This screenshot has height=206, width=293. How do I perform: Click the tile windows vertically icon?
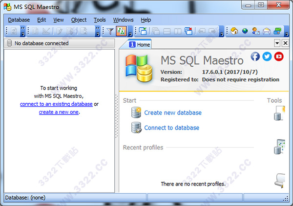click(x=178, y=31)
